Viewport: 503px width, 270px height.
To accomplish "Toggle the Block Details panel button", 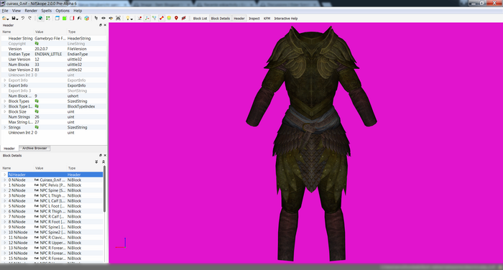I will (x=221, y=18).
